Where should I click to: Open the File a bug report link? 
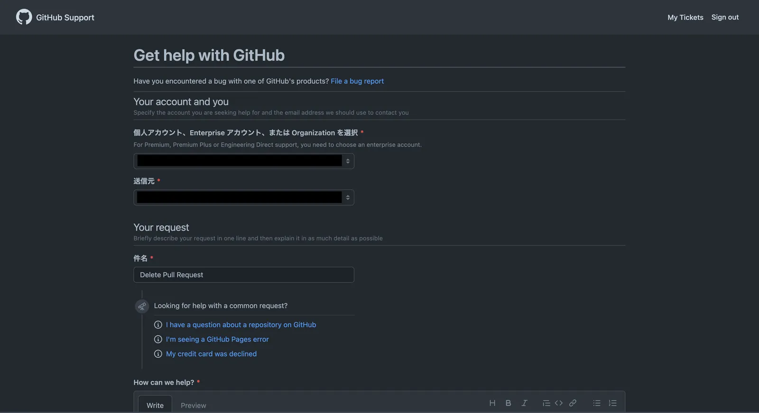pyautogui.click(x=357, y=81)
